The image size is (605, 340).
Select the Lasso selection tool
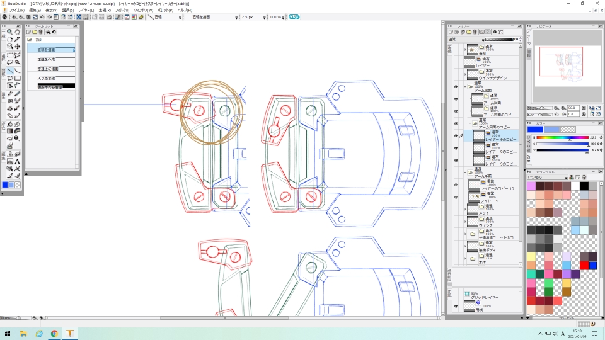10,62
